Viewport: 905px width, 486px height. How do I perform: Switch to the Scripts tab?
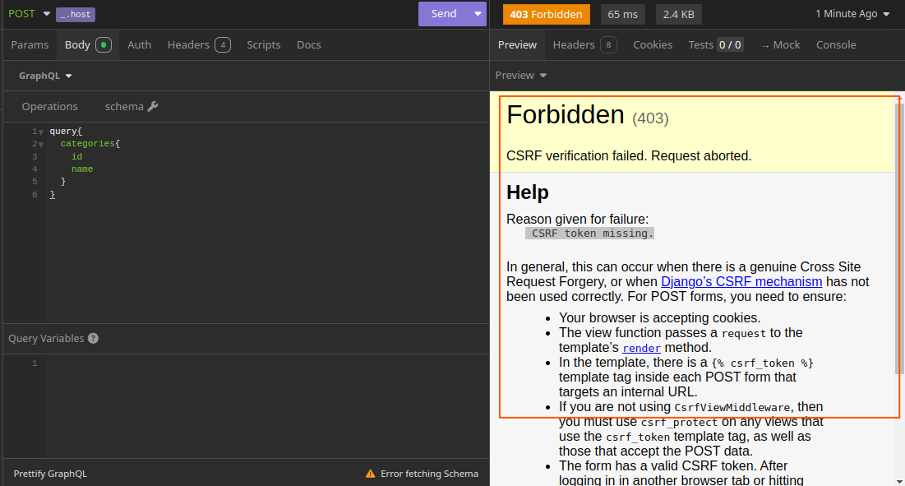pos(263,45)
